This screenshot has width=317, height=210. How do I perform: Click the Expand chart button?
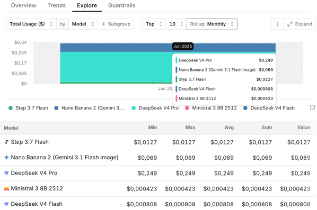pos(300,24)
